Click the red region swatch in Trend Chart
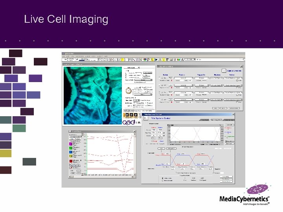This screenshot has height=212, width=283. (71, 161)
